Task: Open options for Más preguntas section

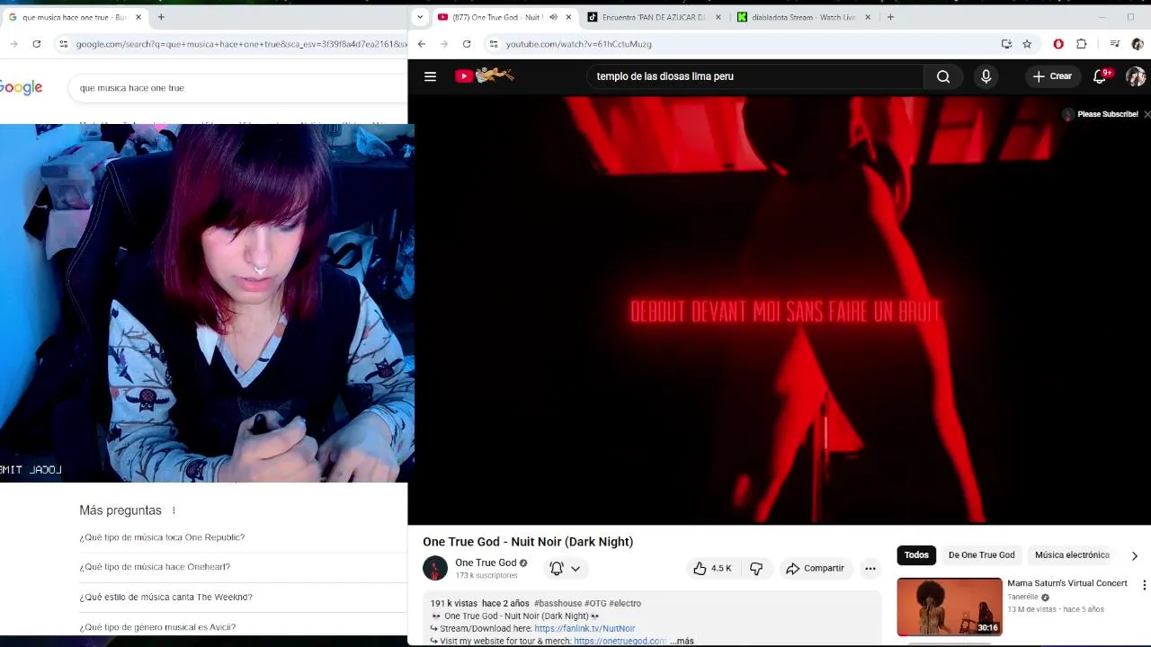Action: pyautogui.click(x=174, y=510)
